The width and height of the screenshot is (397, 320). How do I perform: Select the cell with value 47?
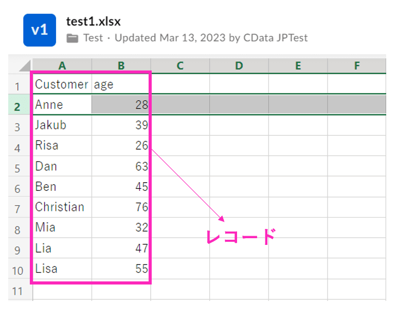121,248
